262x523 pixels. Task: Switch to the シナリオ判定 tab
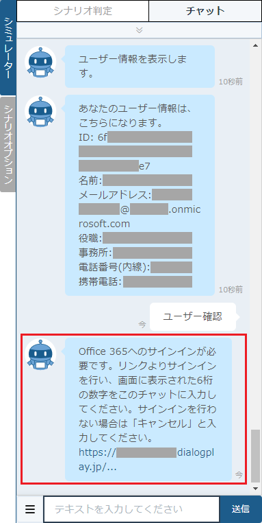coord(83,11)
